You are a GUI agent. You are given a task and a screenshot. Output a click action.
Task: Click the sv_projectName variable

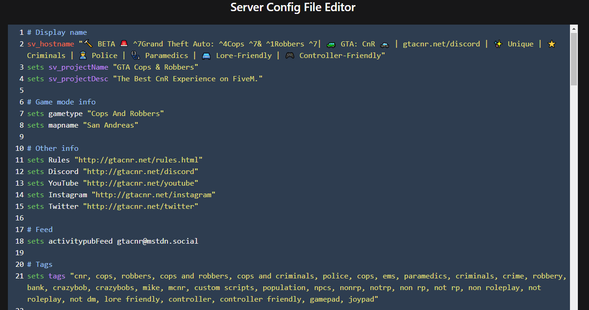78,67
